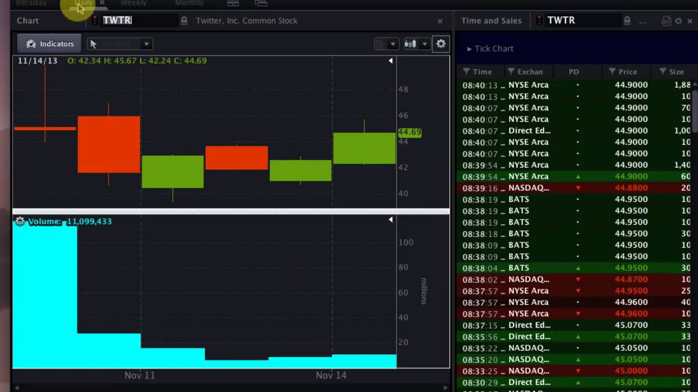Click the Chart panel title
The width and height of the screenshot is (698, 392).
click(28, 21)
